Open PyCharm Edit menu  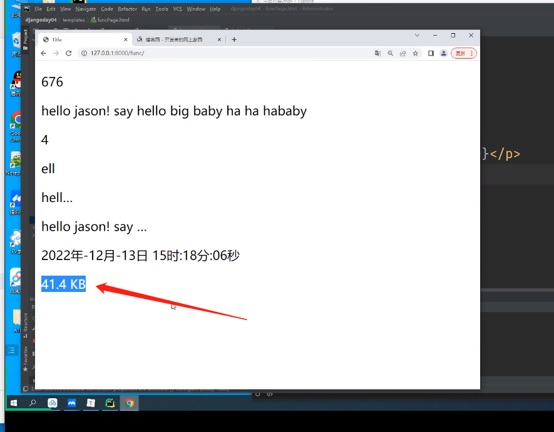click(51, 9)
